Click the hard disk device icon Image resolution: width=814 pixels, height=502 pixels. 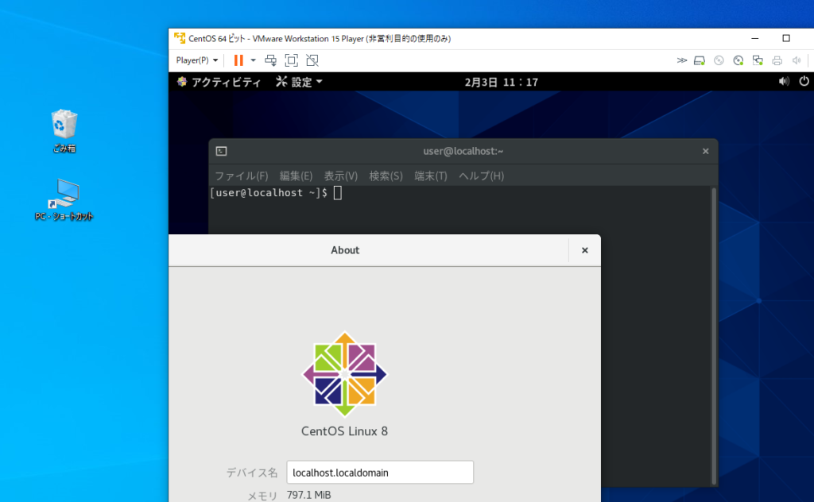point(700,60)
